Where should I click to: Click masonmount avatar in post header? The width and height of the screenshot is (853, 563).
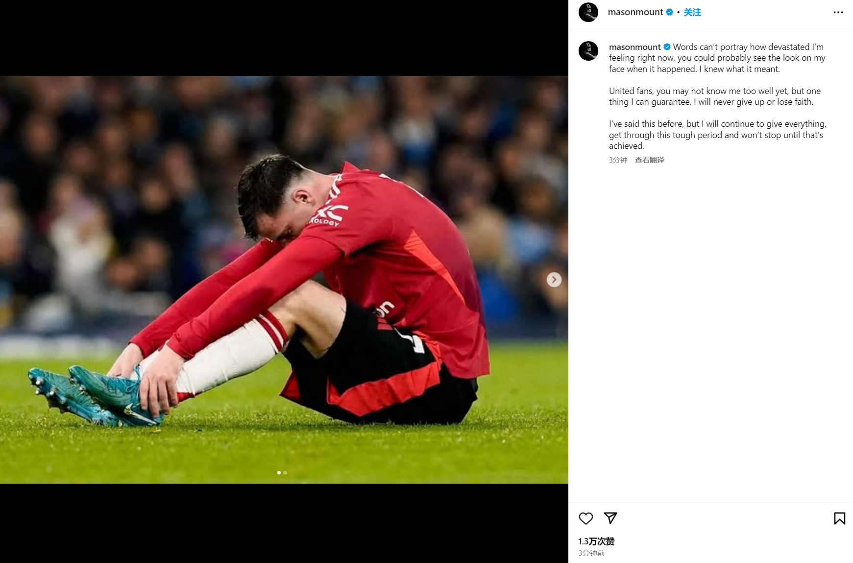588,12
